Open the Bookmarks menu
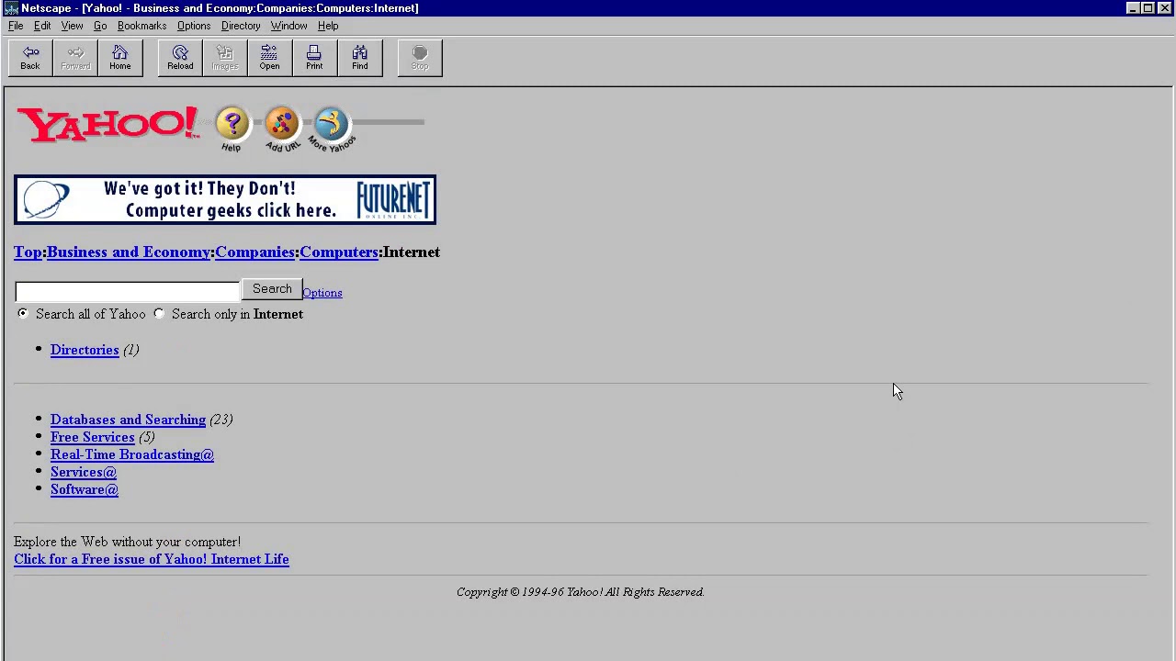This screenshot has width=1176, height=661. [x=141, y=26]
